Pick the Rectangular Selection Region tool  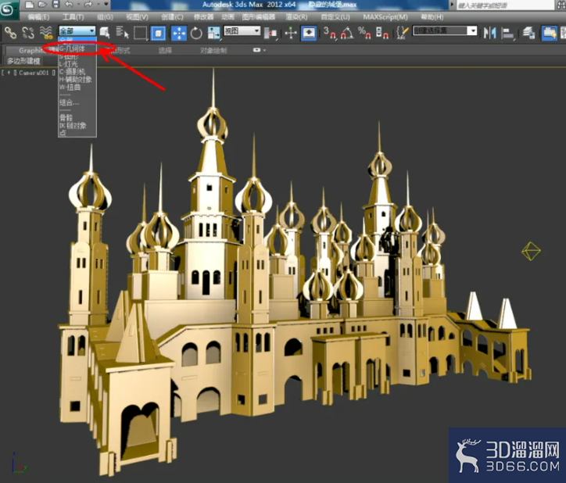[140, 33]
